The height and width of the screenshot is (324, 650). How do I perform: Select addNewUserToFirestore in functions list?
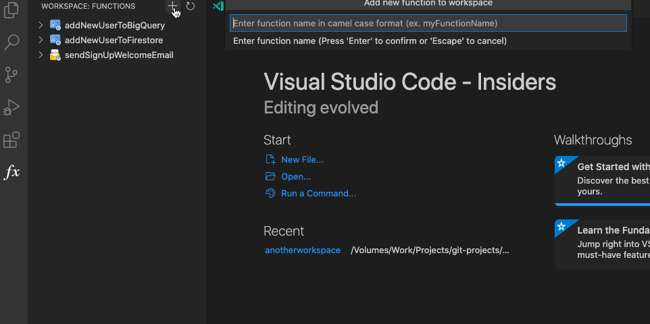pyautogui.click(x=114, y=40)
